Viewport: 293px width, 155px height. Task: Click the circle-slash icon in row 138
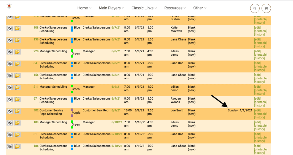click(10, 40)
